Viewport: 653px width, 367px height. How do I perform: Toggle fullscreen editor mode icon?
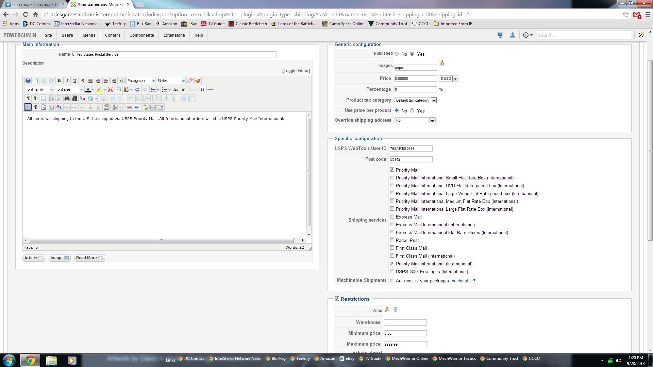tap(44, 98)
